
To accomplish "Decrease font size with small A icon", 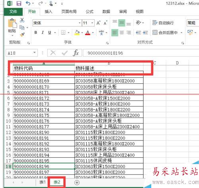I will [105, 23].
